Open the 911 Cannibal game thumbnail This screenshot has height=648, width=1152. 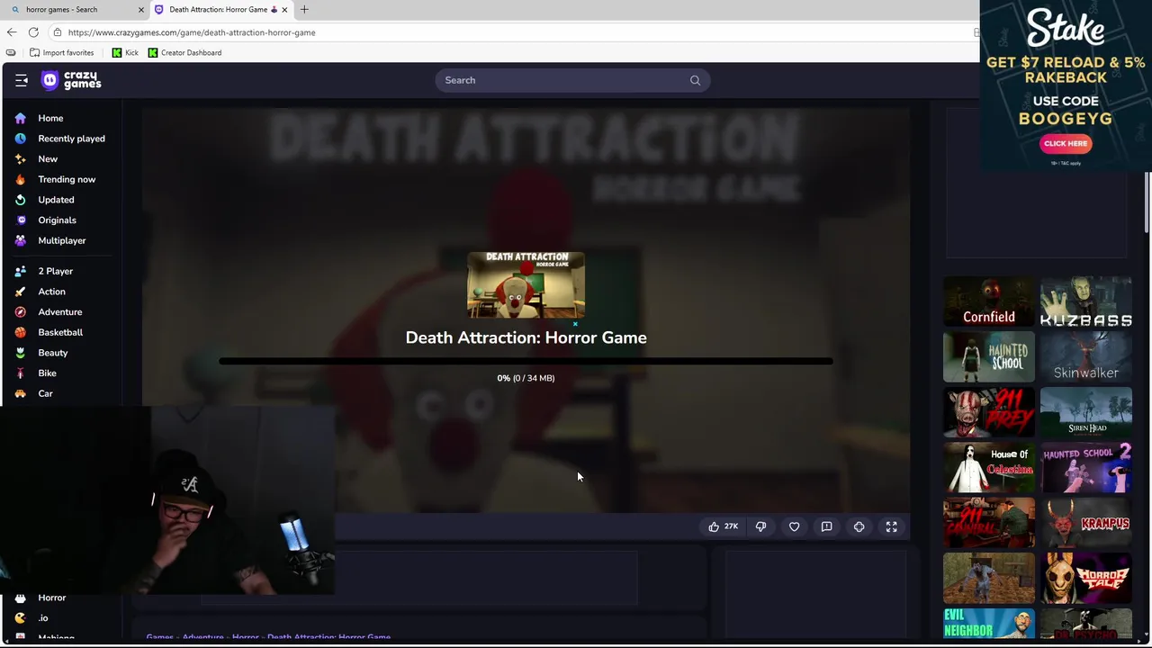(989, 522)
